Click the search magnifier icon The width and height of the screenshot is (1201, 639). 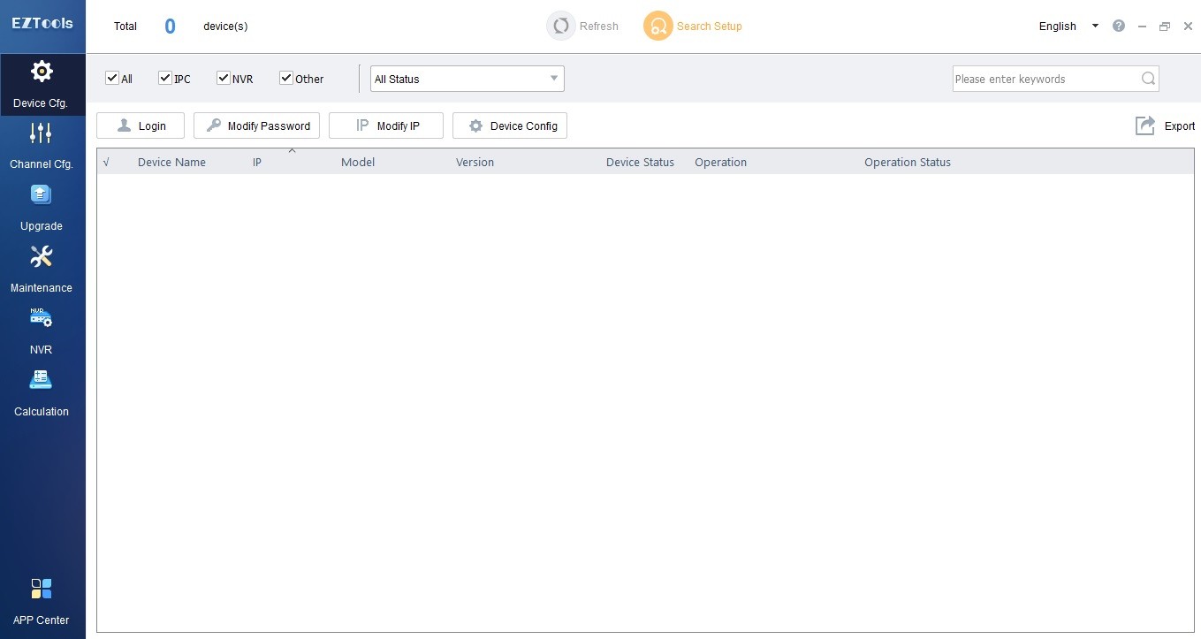point(1148,79)
